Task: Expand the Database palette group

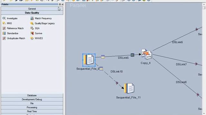Action: [32, 96]
